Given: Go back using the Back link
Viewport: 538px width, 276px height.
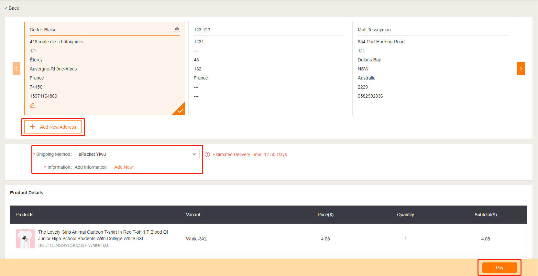Looking at the screenshot, I should pyautogui.click(x=12, y=8).
